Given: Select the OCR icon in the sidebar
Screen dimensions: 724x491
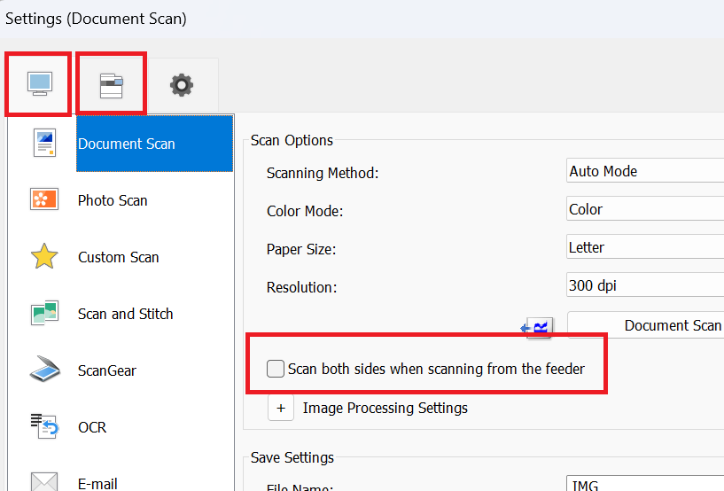Looking at the screenshot, I should point(44,427).
